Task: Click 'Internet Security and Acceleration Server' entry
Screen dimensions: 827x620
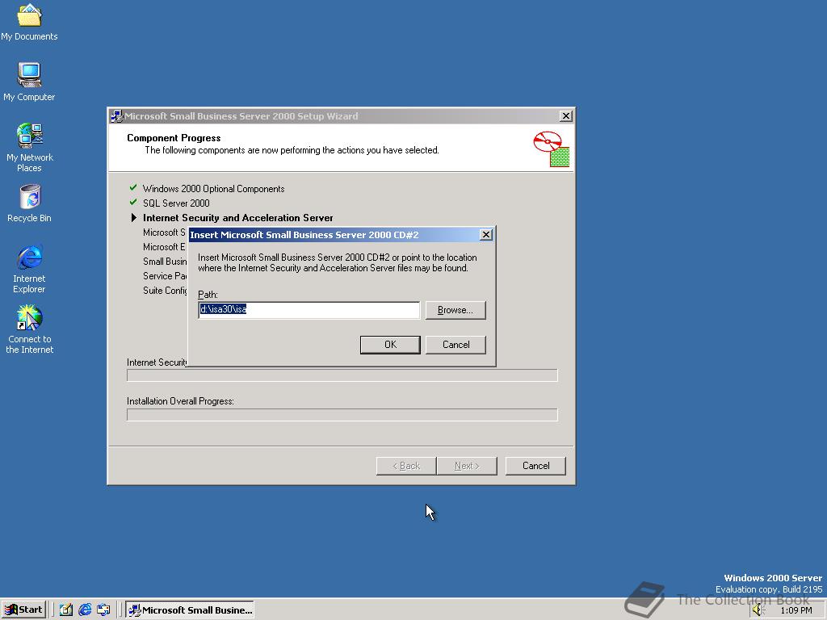Action: [238, 218]
